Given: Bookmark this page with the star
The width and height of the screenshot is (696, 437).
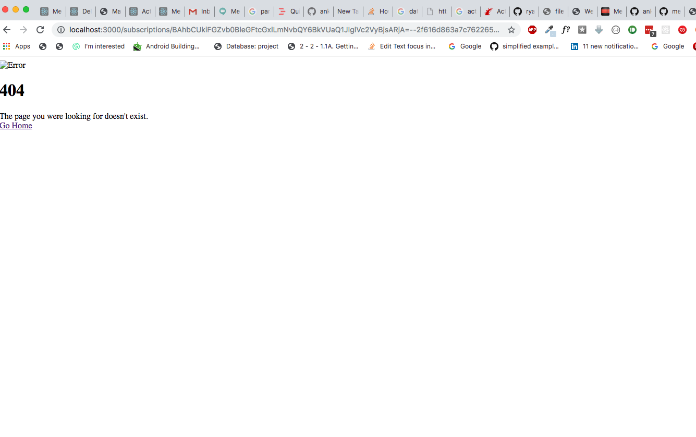Looking at the screenshot, I should click(x=511, y=30).
